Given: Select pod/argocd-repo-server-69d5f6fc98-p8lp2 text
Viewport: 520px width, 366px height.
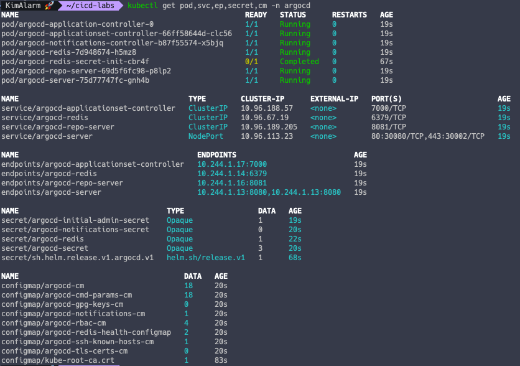Looking at the screenshot, I should pyautogui.click(x=86, y=71).
